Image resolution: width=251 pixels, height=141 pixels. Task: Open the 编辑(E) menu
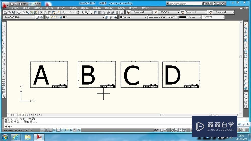pos(26,8)
